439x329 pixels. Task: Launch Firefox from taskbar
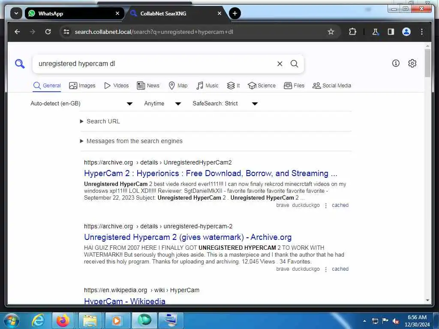[x=63, y=320]
